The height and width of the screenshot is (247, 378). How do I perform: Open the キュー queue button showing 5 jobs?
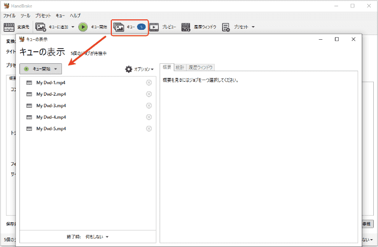pyautogui.click(x=130, y=27)
